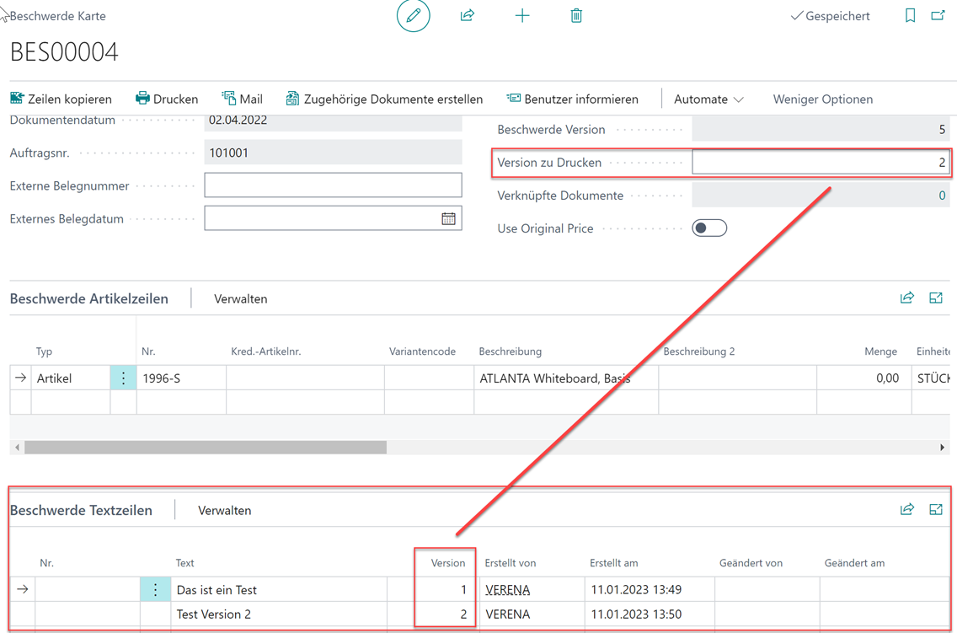
Task: Click left arrow of horizontal scrollbar
Action: pyautogui.click(x=17, y=448)
